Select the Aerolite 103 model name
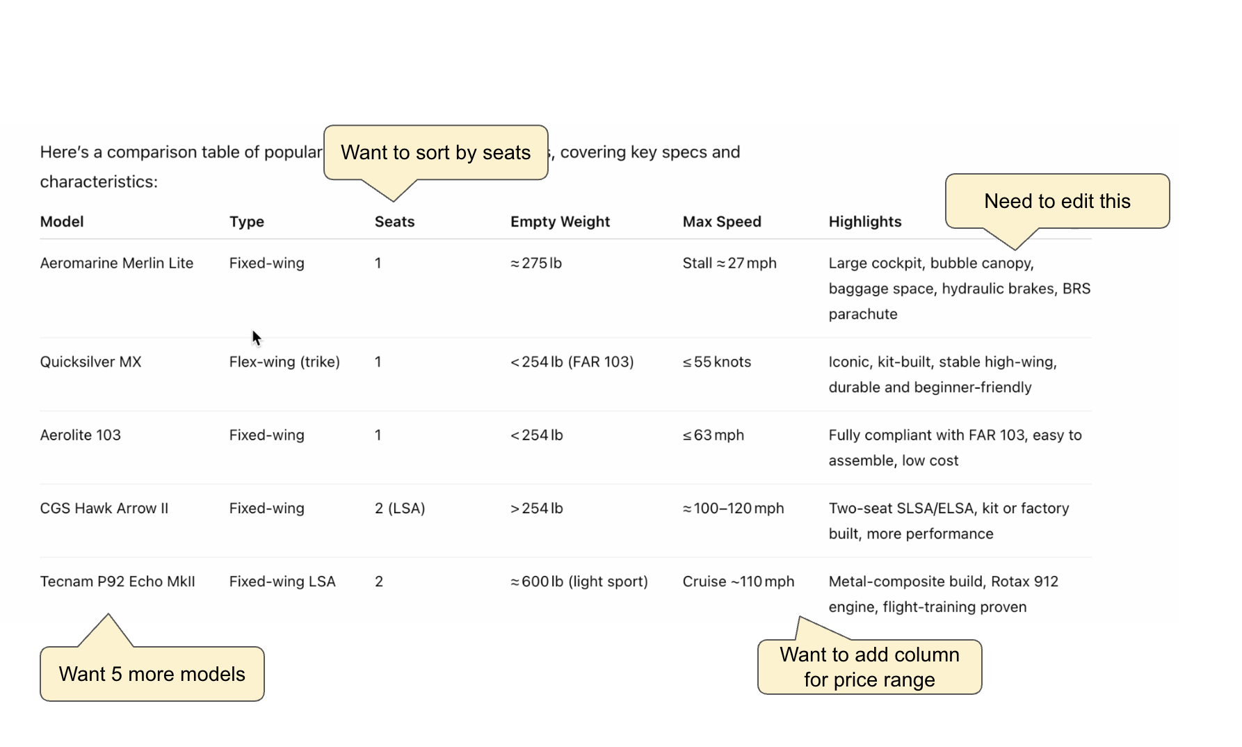The height and width of the screenshot is (747, 1242). click(81, 435)
